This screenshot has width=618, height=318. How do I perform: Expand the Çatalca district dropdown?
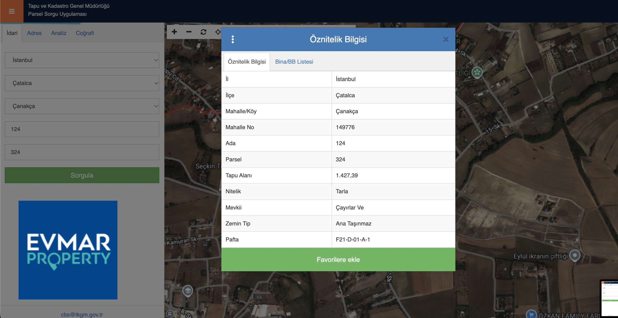(82, 83)
